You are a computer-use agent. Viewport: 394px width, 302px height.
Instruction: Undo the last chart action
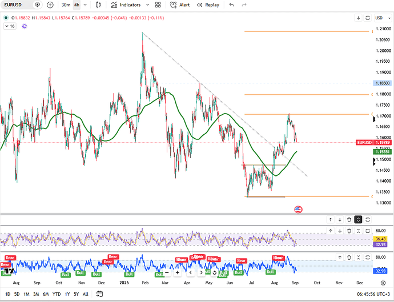(232, 5)
